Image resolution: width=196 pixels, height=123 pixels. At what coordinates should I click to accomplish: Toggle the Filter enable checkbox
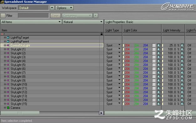[3, 16]
